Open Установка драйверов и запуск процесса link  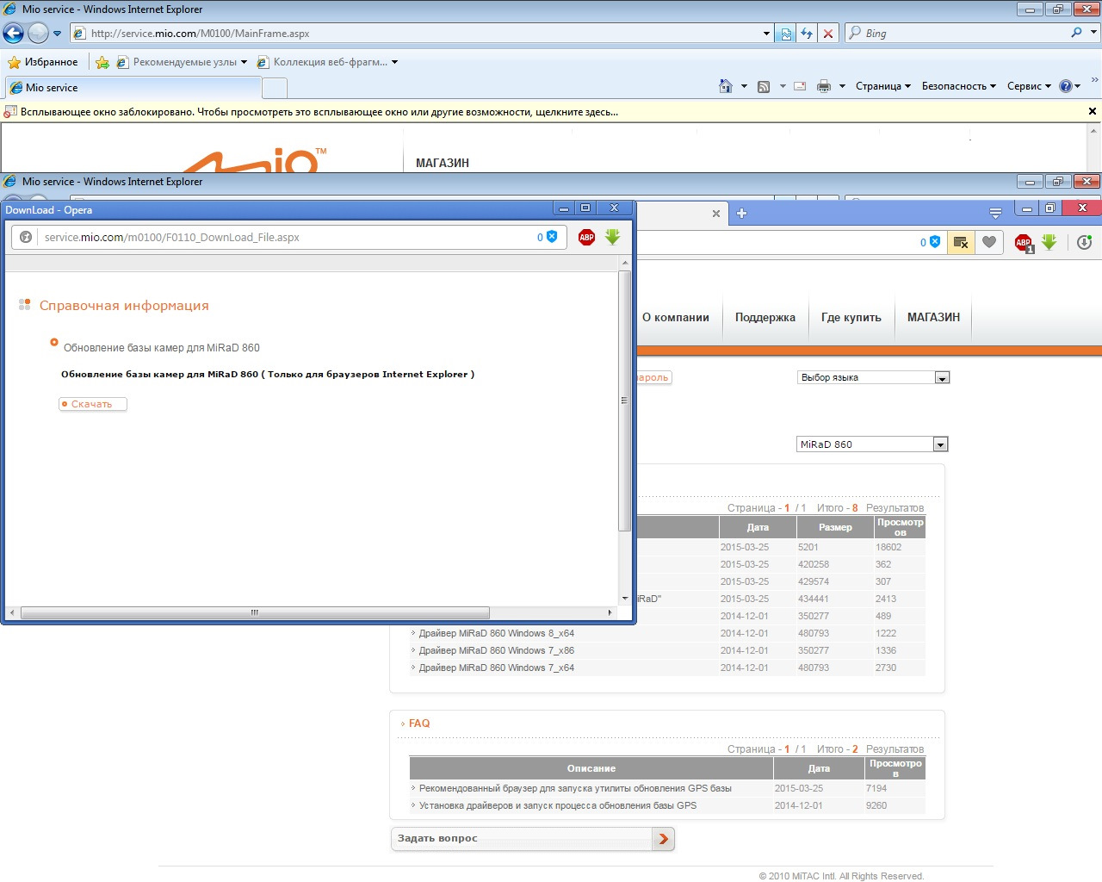558,805
